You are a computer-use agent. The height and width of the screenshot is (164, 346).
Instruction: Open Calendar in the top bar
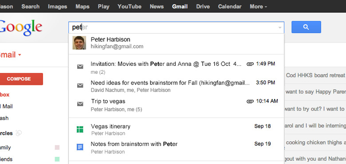click(230, 6)
